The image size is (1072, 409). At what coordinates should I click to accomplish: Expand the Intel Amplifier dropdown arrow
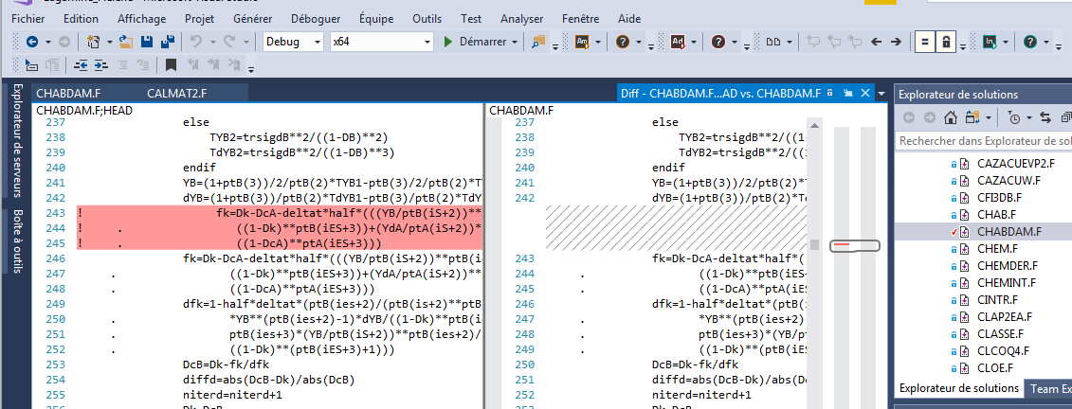(x=598, y=43)
